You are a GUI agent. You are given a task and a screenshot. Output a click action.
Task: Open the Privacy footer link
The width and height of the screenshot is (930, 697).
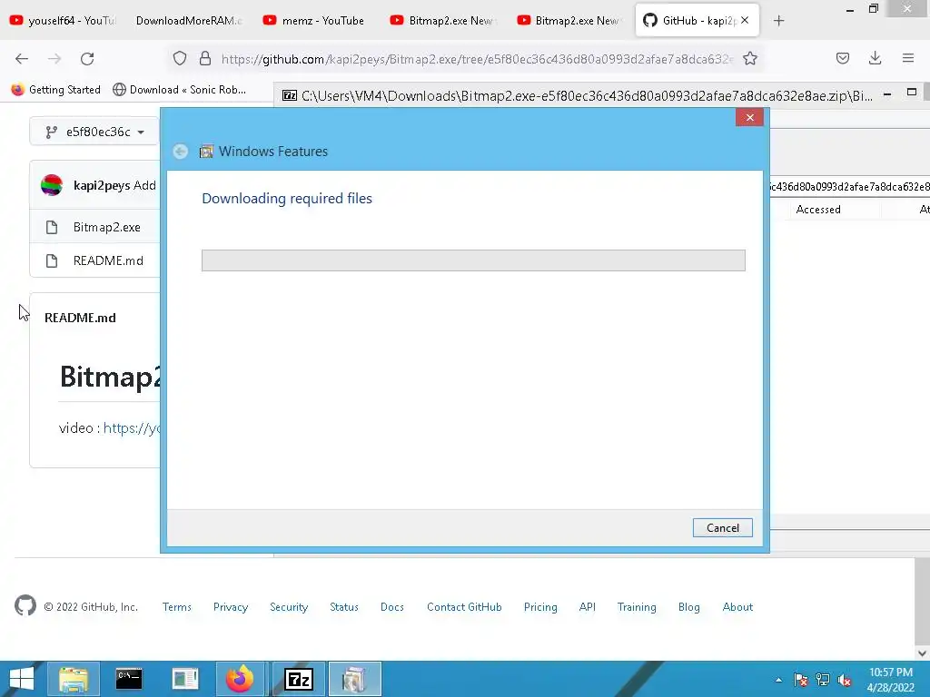231,607
